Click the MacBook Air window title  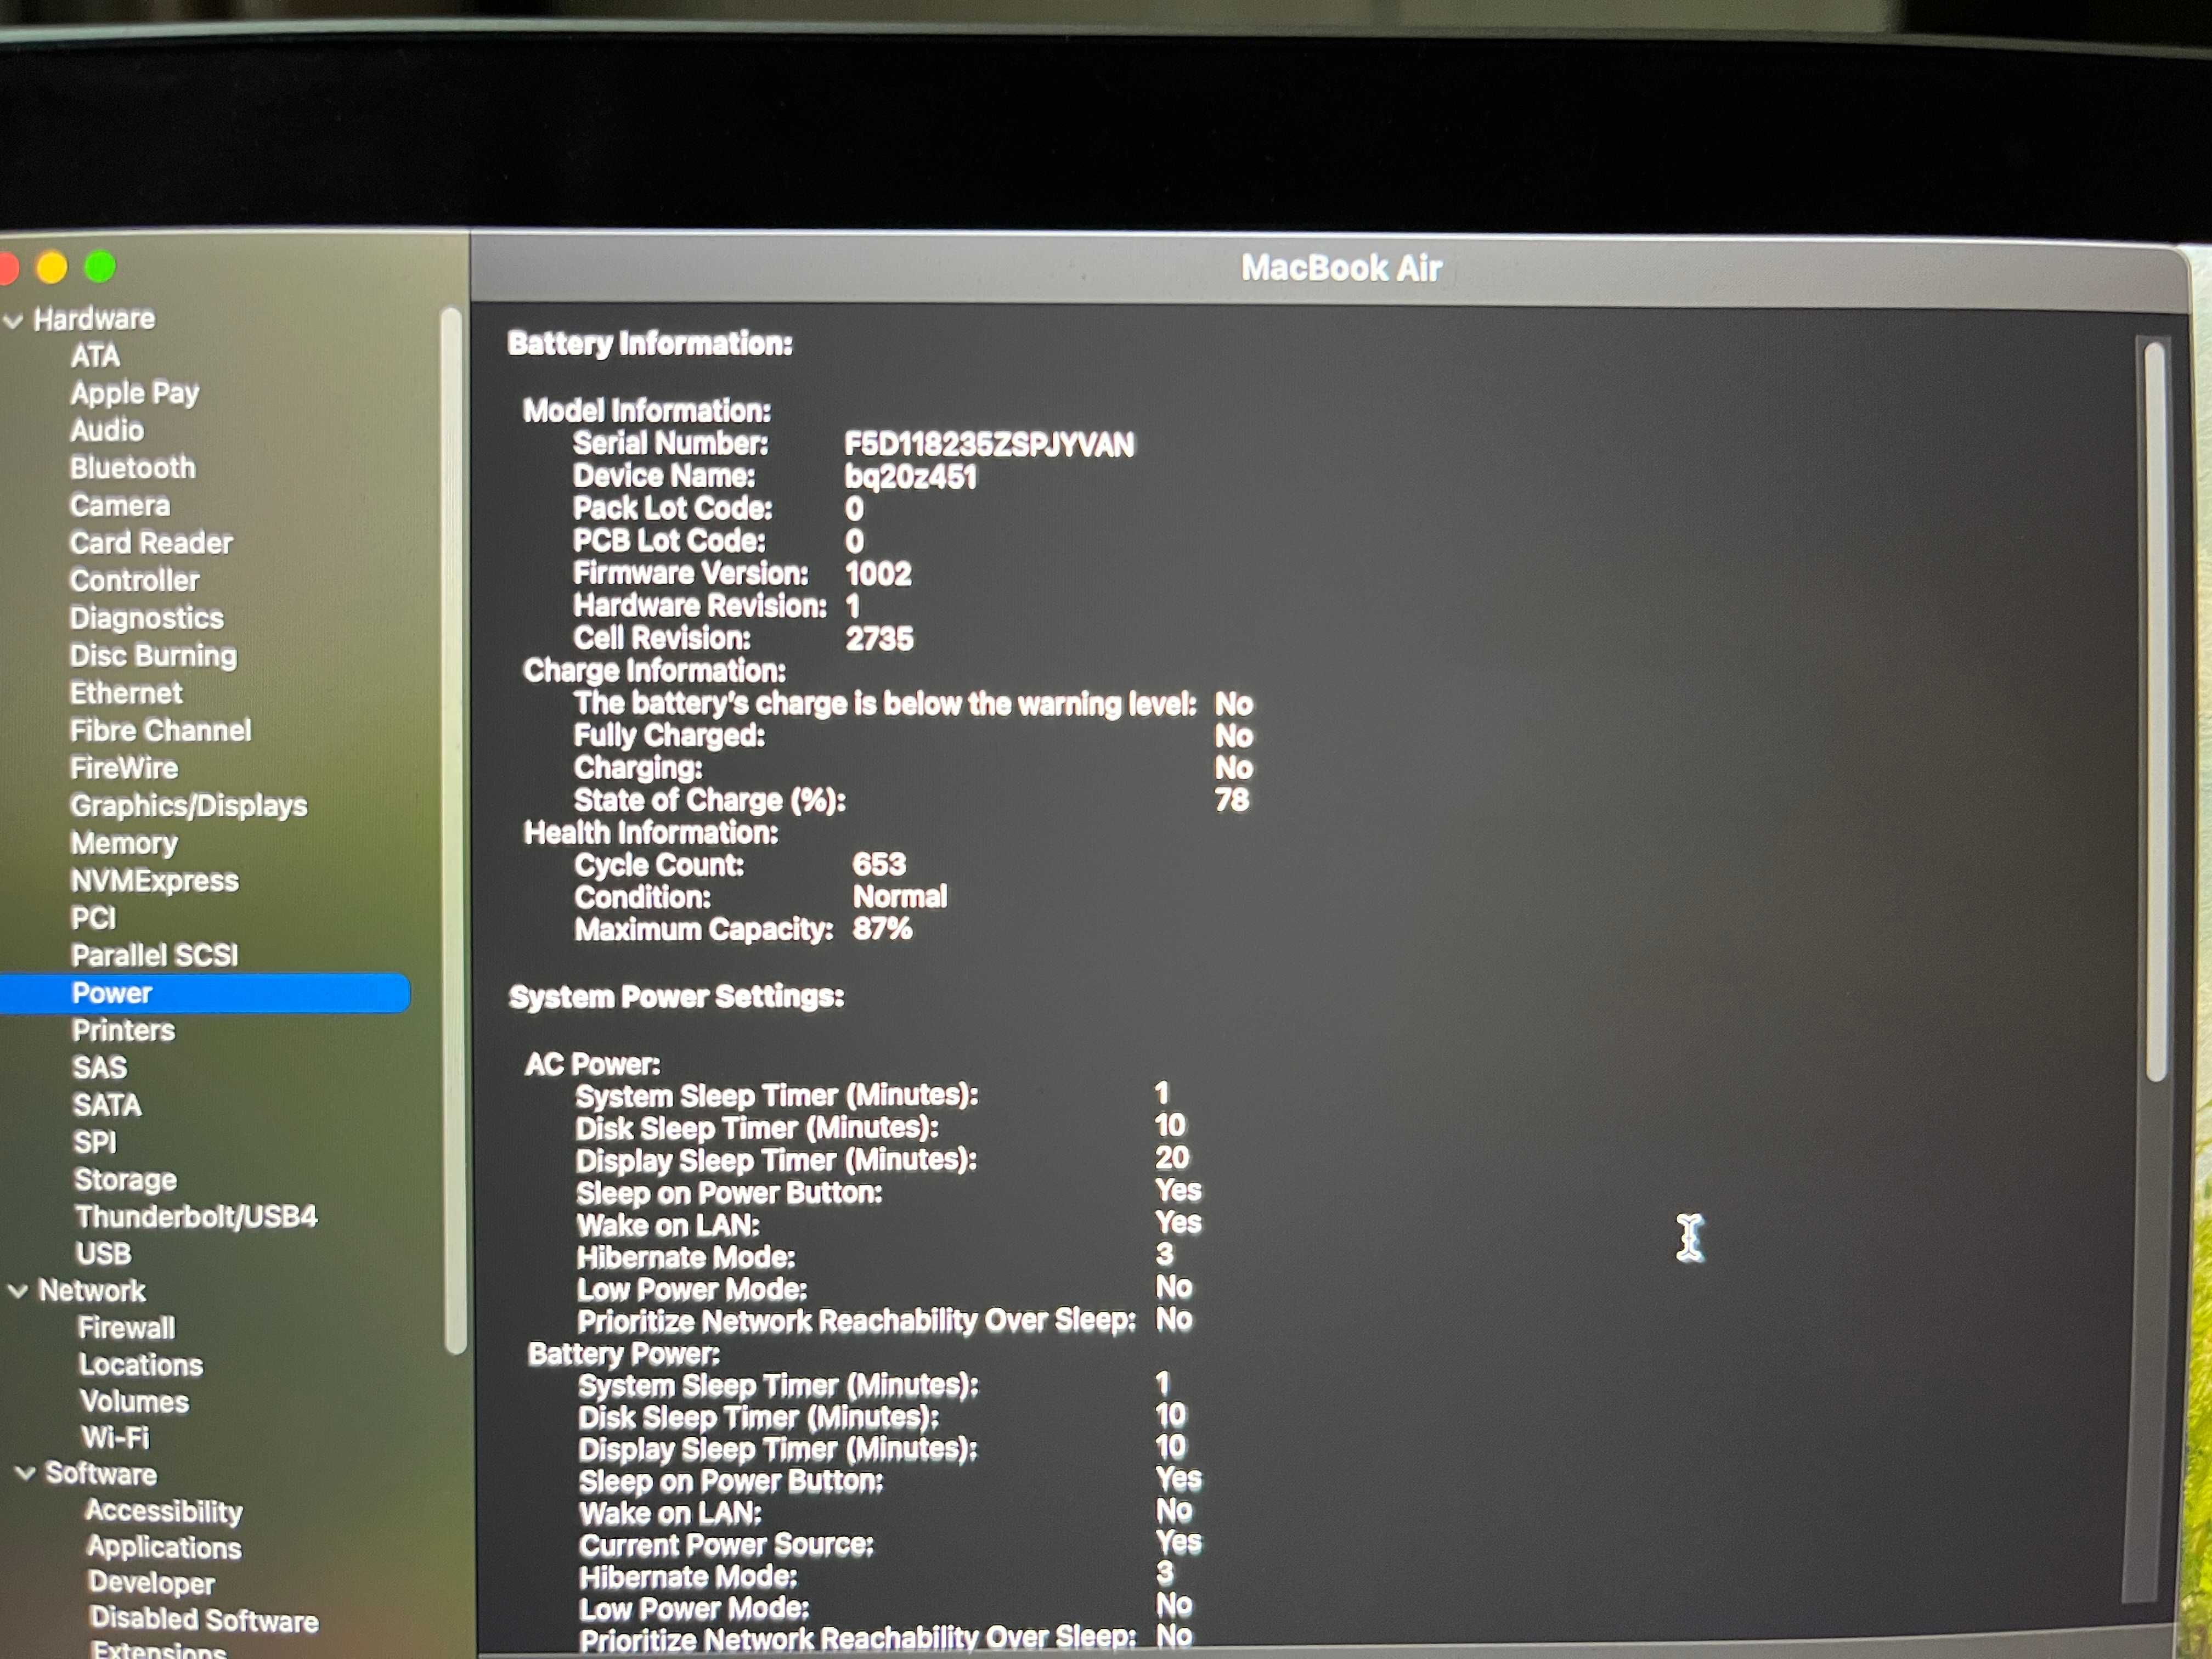click(x=1341, y=268)
